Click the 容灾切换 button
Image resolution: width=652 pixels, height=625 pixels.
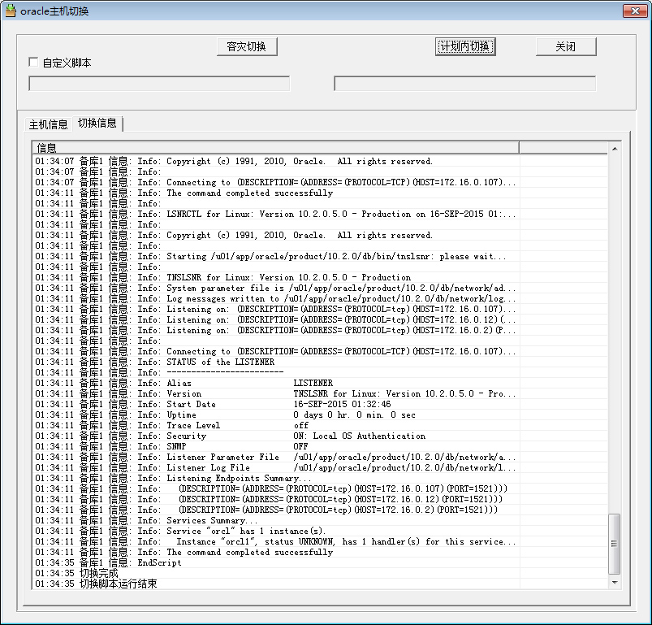click(247, 46)
